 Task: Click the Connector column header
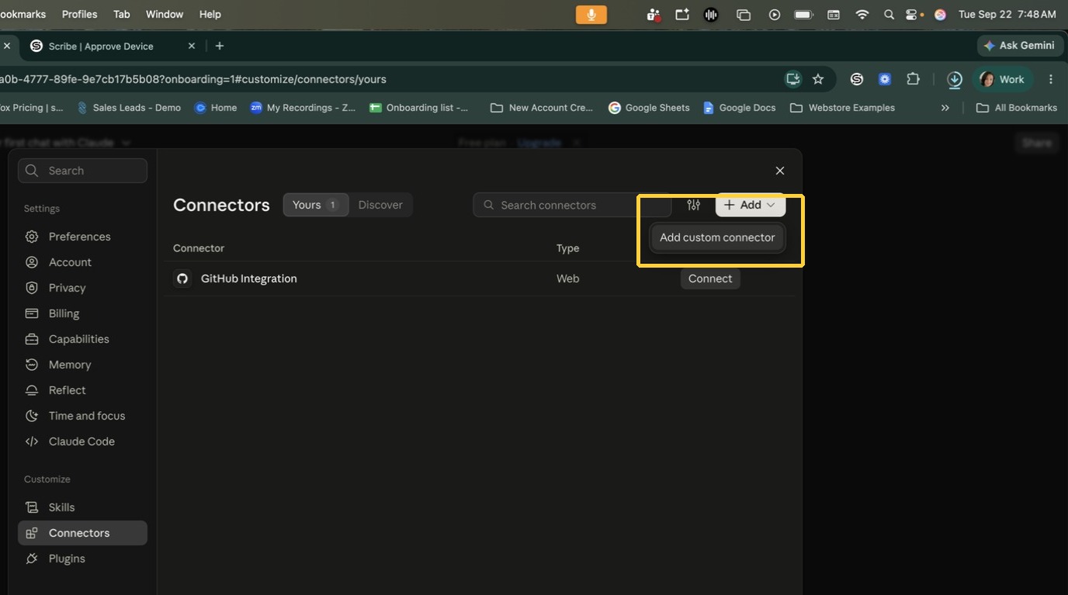tap(199, 248)
